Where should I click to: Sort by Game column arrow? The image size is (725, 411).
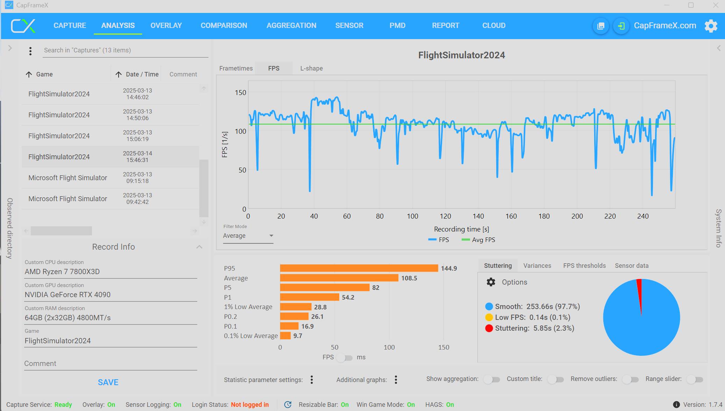click(29, 74)
